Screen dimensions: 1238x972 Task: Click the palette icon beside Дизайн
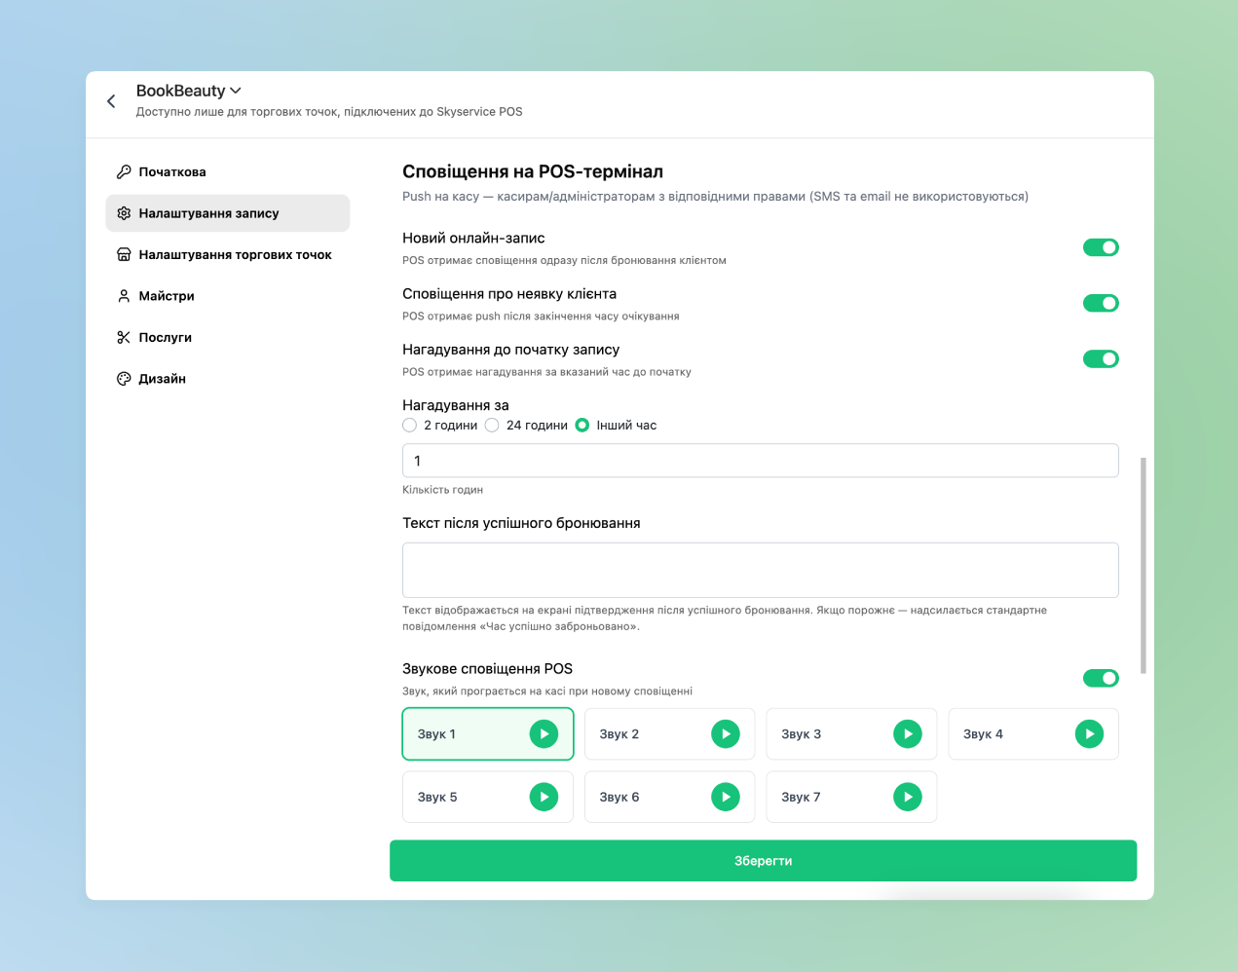tap(124, 379)
